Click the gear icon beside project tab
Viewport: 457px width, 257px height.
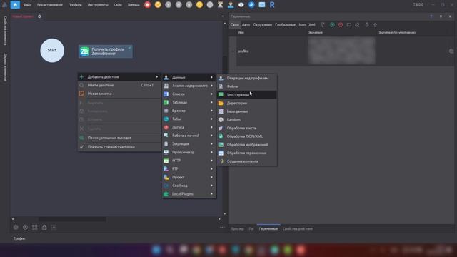[x=40, y=16]
